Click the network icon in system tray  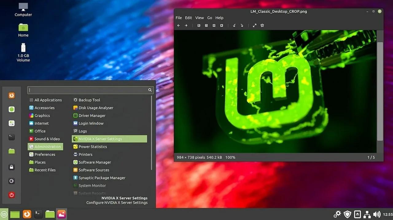(x=367, y=214)
